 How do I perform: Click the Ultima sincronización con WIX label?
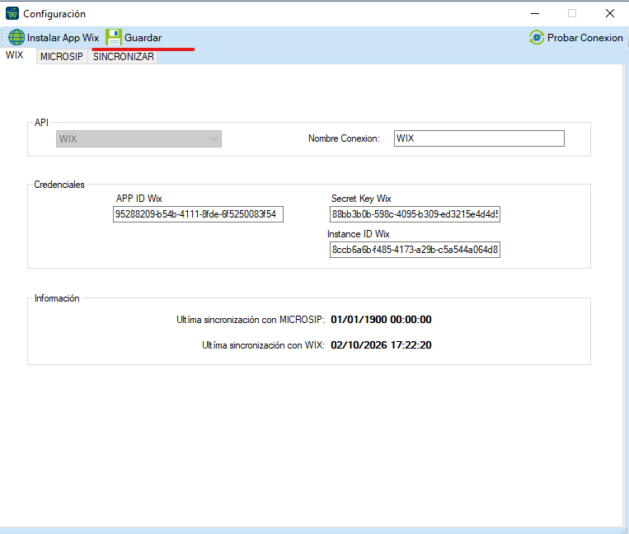pos(264,345)
